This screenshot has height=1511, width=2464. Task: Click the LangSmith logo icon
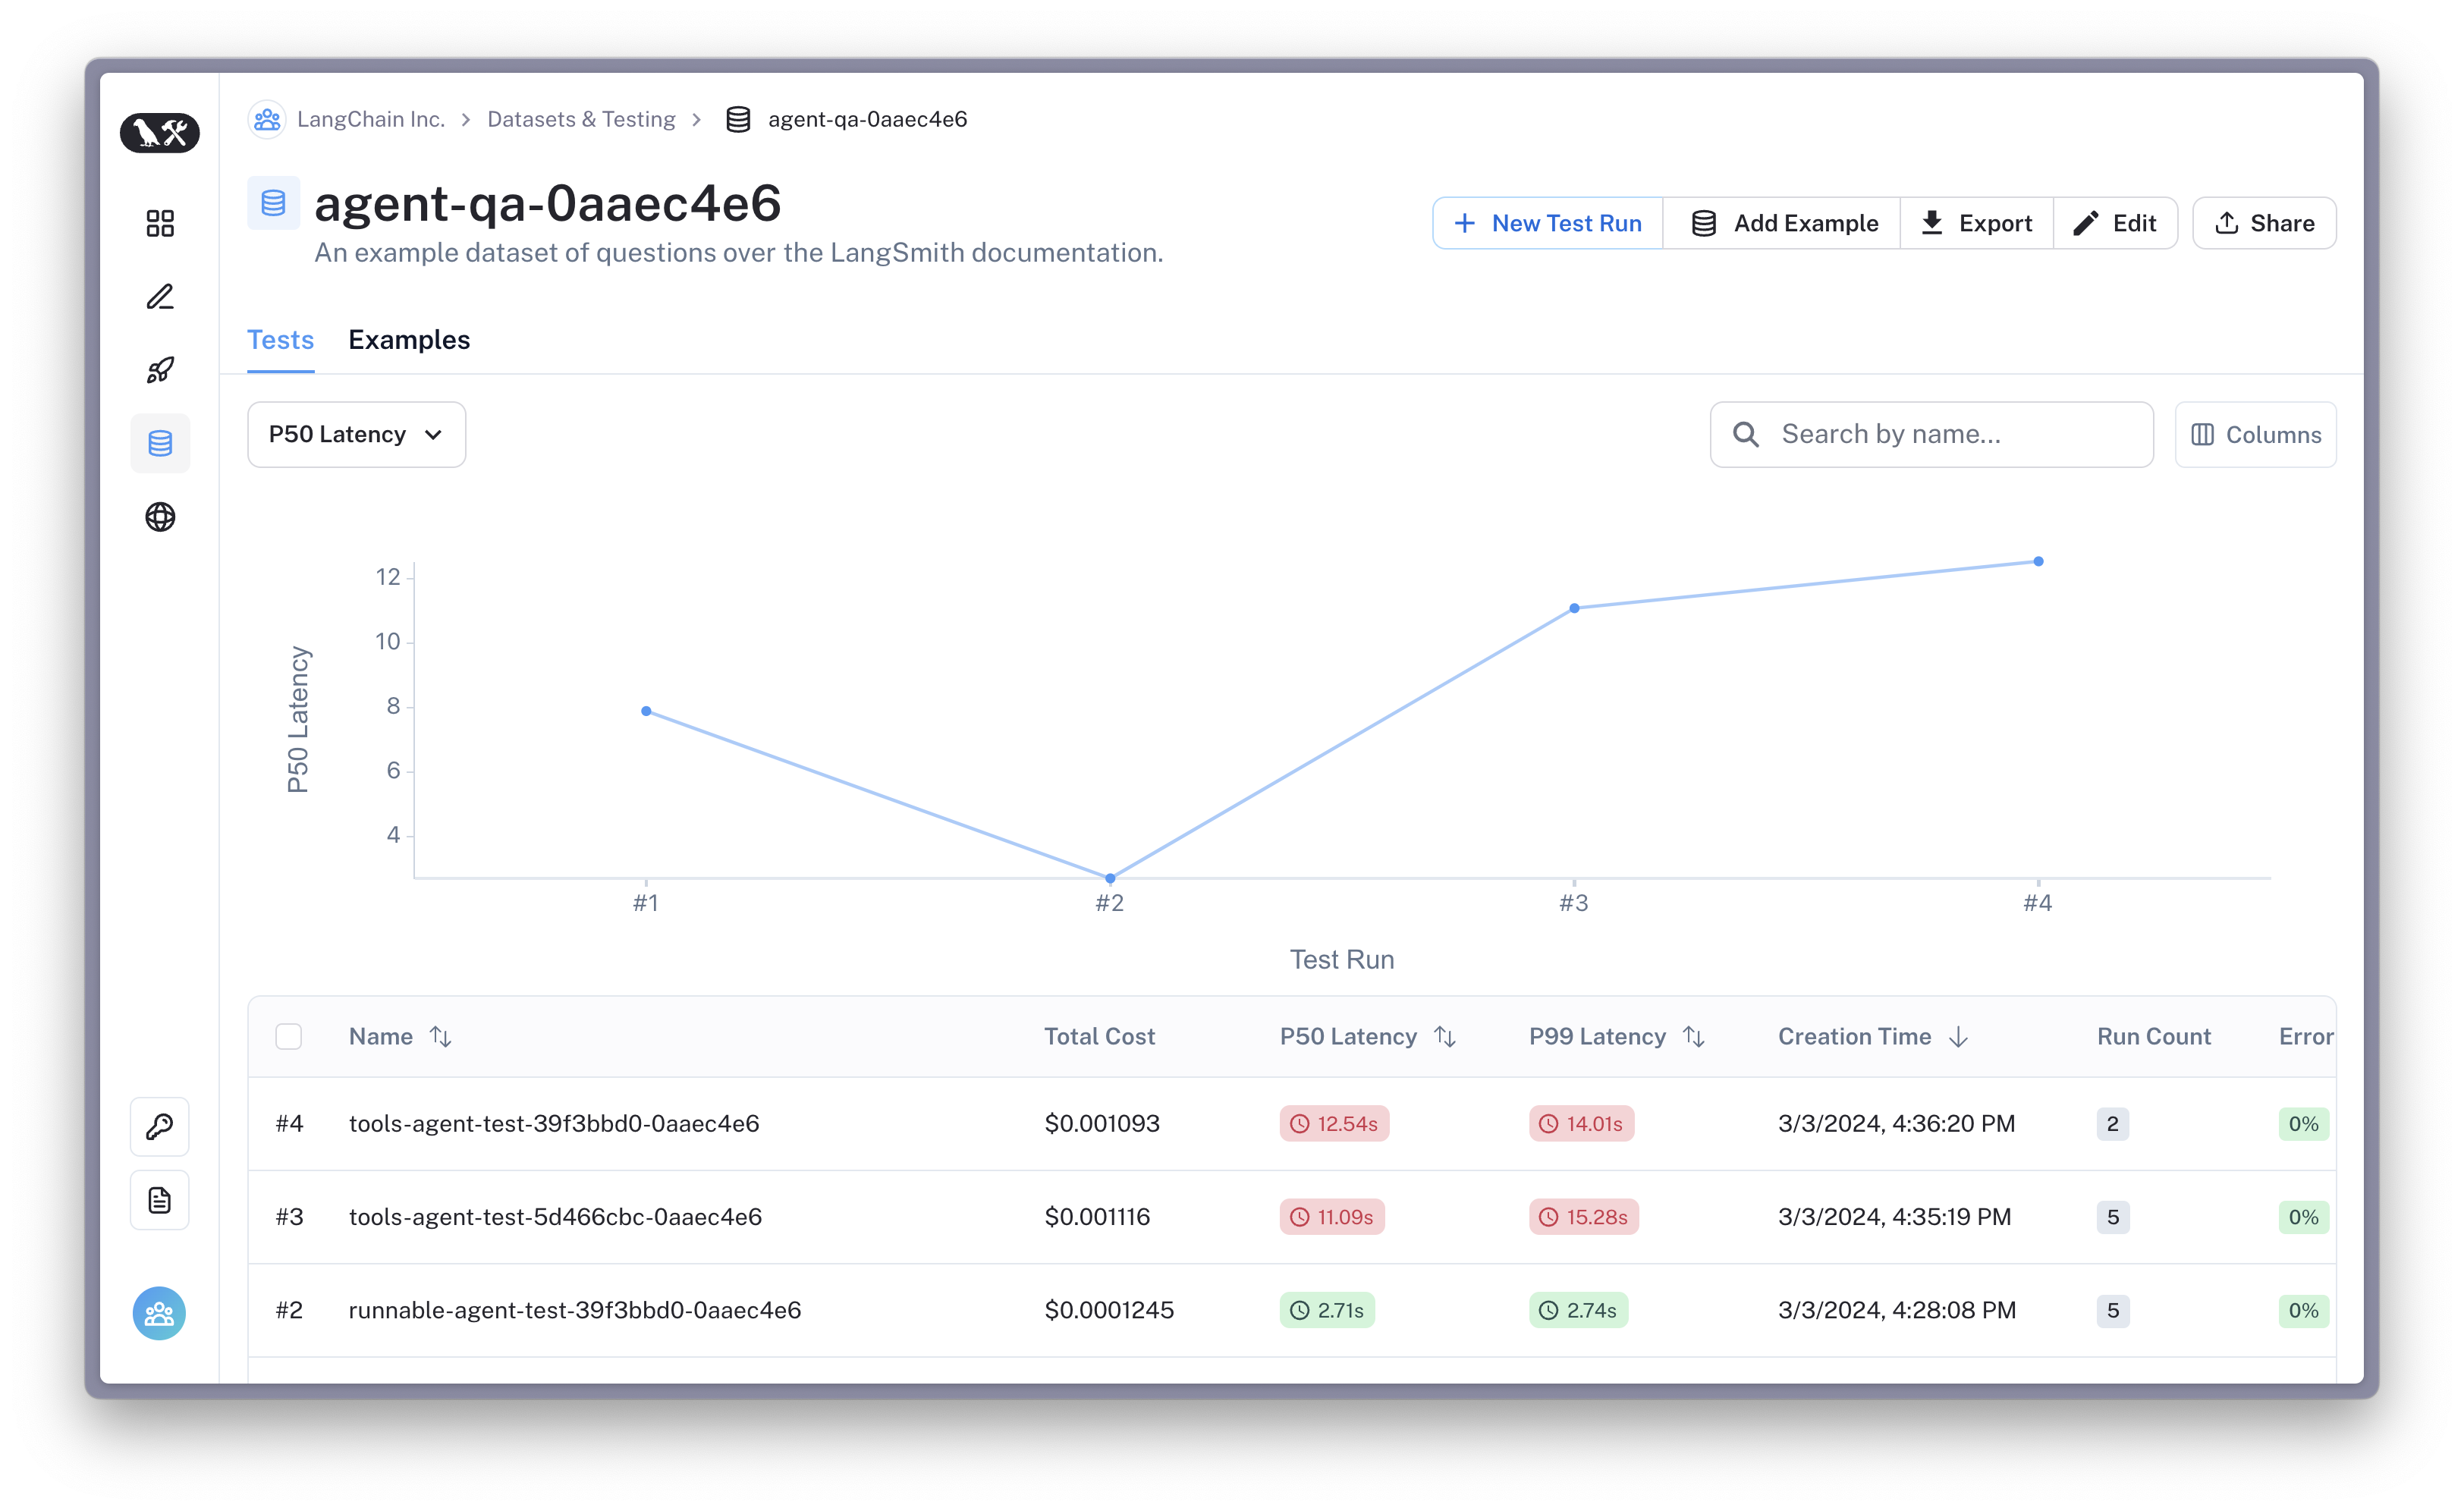coord(159,132)
